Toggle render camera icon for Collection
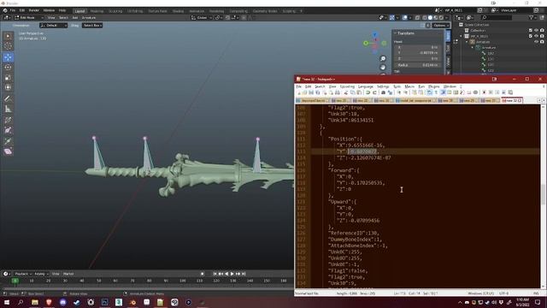This screenshot has height=308, width=547. click(x=542, y=31)
